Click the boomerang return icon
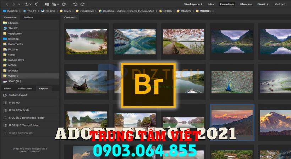 tap(37, 4)
